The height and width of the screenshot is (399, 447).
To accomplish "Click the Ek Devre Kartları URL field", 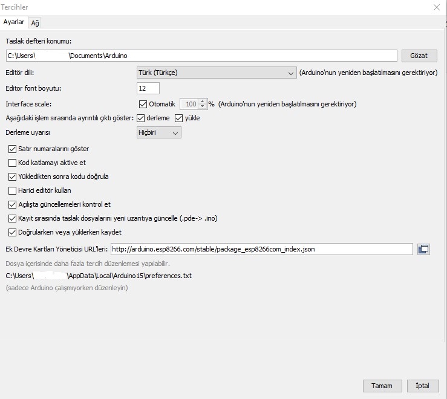I will (x=261, y=249).
